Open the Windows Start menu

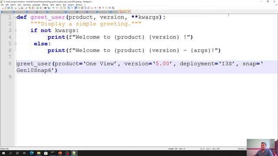(x=3, y=153)
